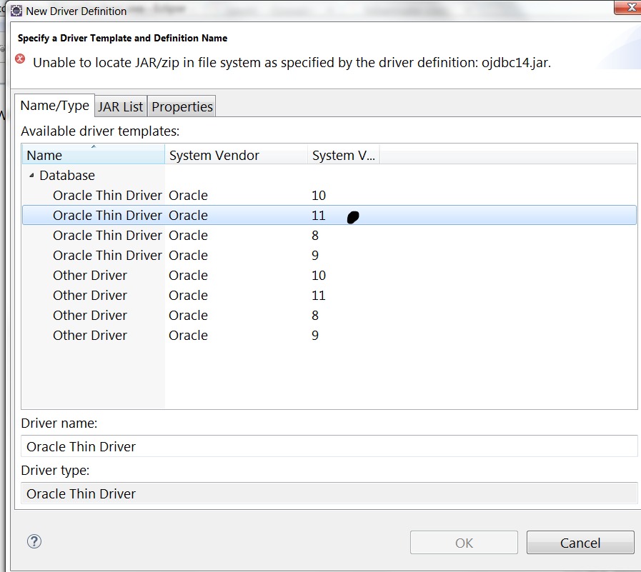
Task: Select Oracle Thin Driver version 11 row
Action: click(x=329, y=216)
